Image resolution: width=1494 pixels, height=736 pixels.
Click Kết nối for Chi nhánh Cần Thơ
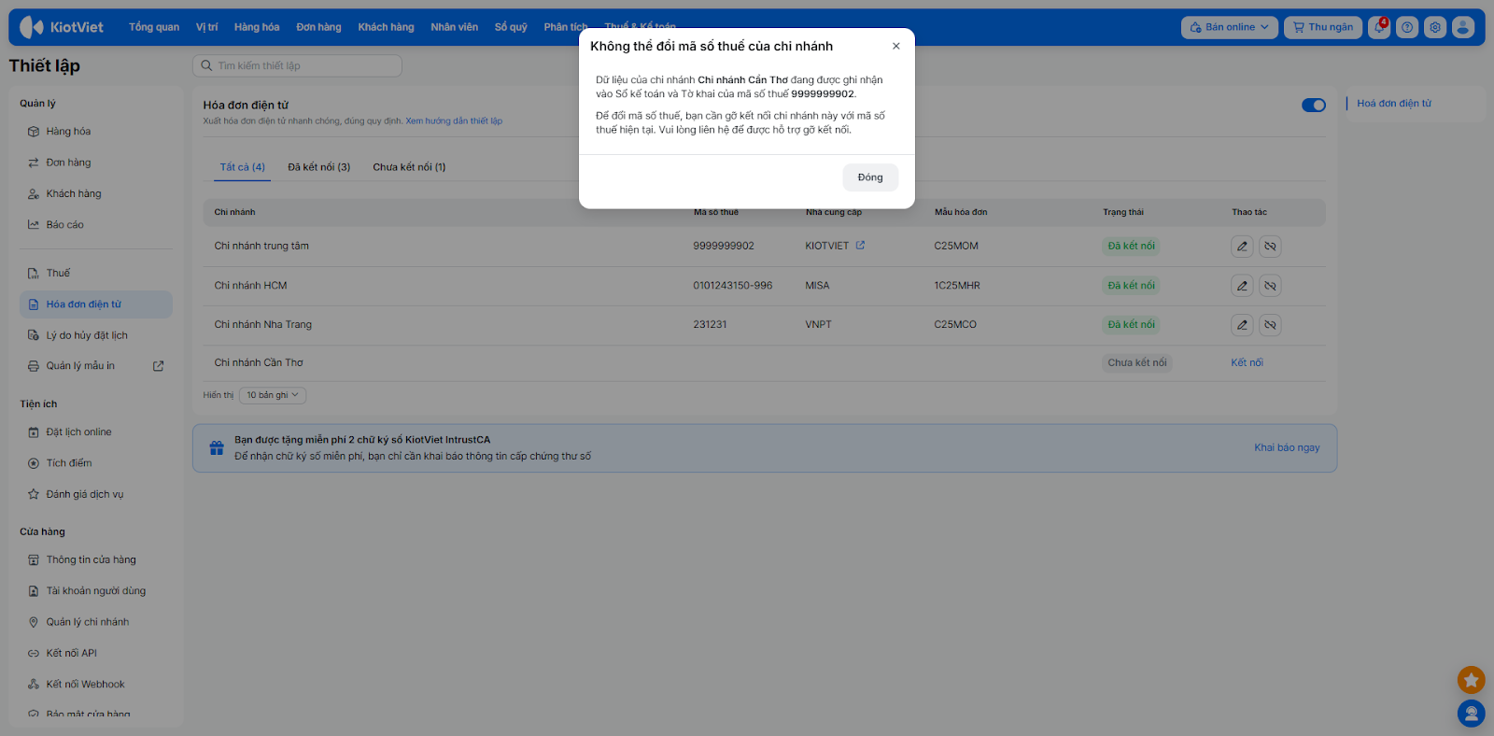1247,362
